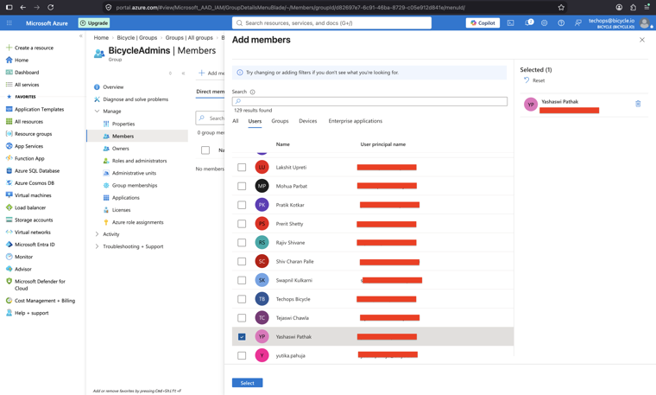This screenshot has width=656, height=395.
Task: Click the Add members search field
Action: pos(369,101)
